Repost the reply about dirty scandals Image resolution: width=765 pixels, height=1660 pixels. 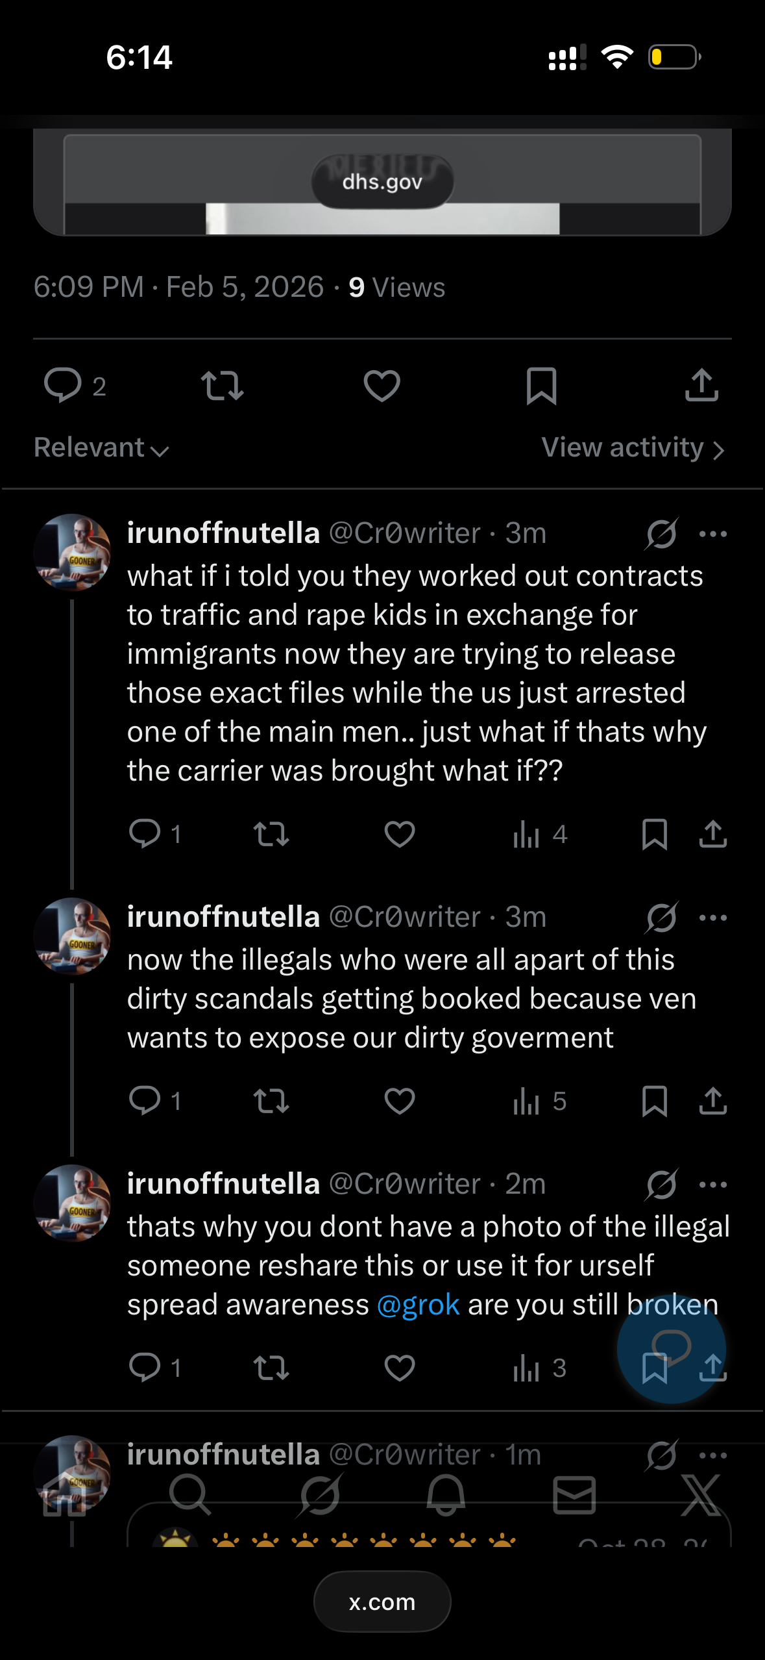coord(271,1101)
